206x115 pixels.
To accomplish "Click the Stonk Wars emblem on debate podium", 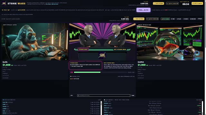I will pos(102,55).
